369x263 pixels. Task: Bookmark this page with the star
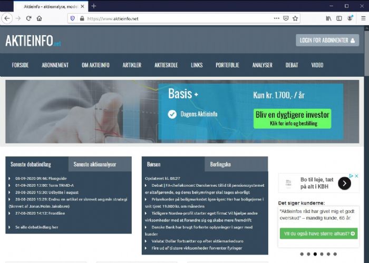[x=295, y=18]
